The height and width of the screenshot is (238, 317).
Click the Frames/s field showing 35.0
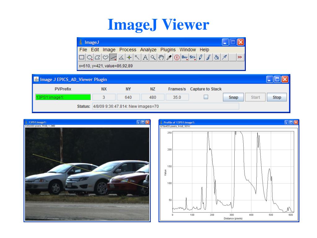pyautogui.click(x=177, y=97)
